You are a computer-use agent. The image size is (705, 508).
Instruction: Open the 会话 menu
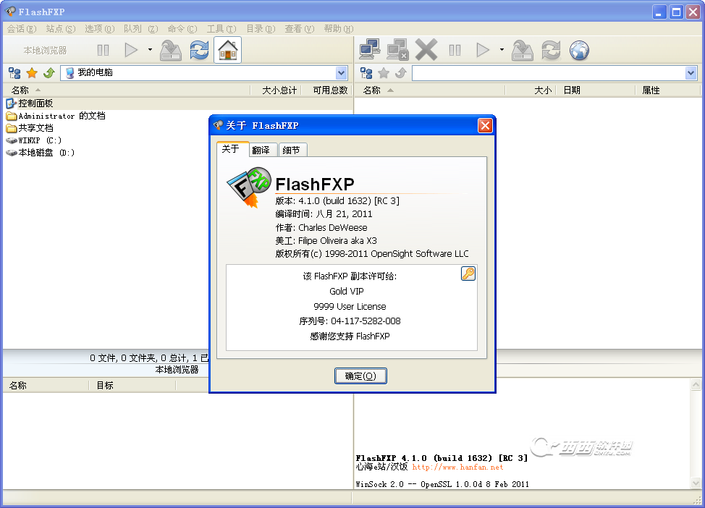pos(21,29)
